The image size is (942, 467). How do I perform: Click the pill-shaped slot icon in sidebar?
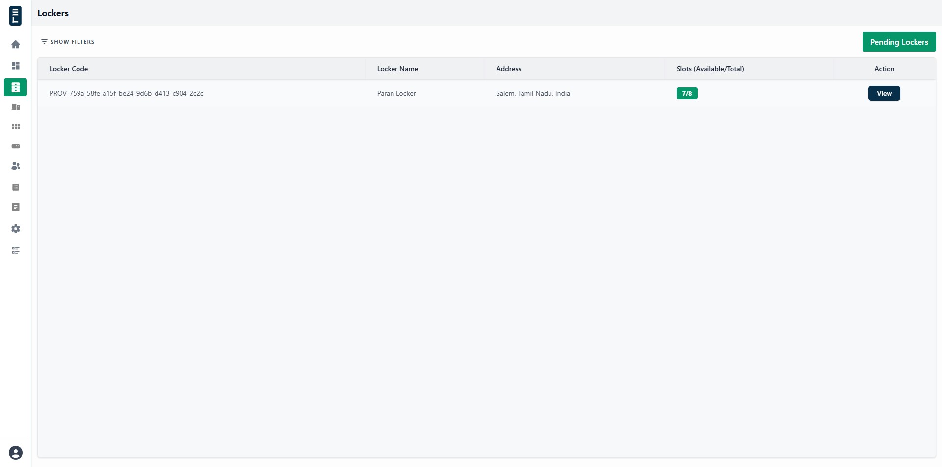16,146
